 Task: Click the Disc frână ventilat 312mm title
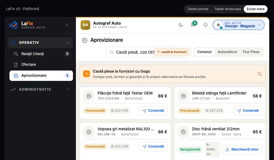tap(216, 129)
